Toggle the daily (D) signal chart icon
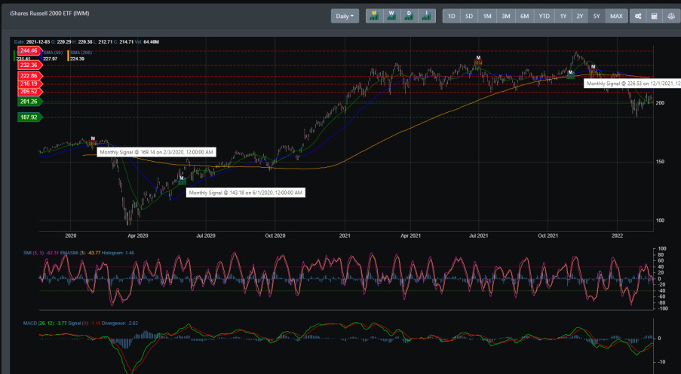Image resolution: width=681 pixels, height=374 pixels. point(409,16)
